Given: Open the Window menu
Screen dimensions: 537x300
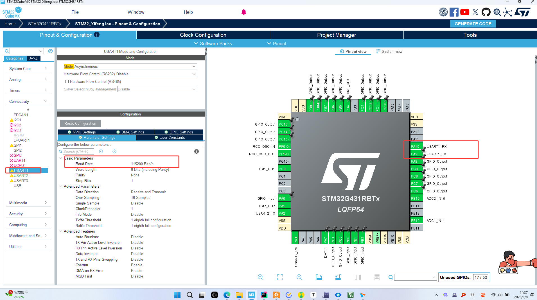Looking at the screenshot, I should [136, 12].
